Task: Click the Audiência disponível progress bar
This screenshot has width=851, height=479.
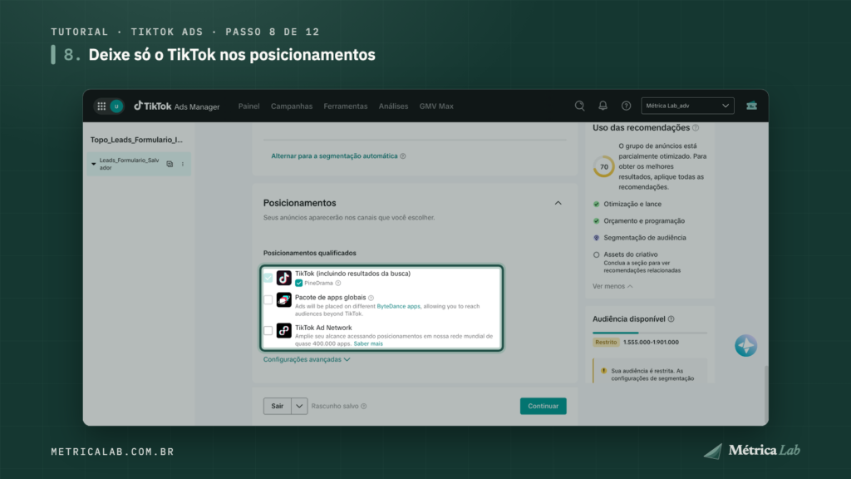Action: [x=650, y=333]
